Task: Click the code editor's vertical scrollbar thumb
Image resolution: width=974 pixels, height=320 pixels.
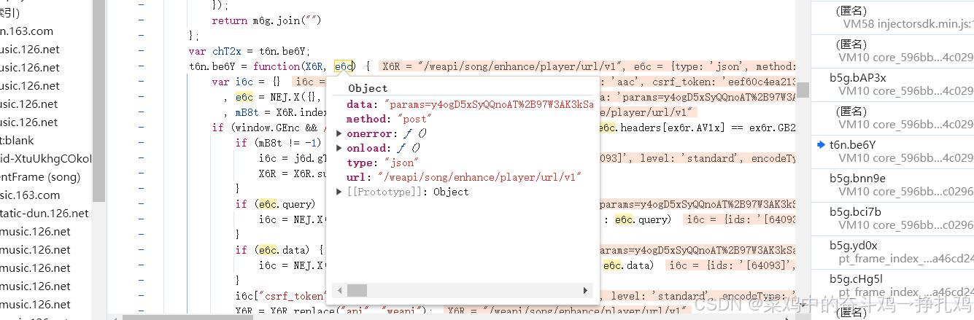Action: [x=803, y=90]
